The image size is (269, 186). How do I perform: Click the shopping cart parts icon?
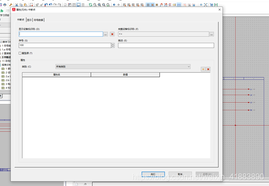tap(212, 5)
